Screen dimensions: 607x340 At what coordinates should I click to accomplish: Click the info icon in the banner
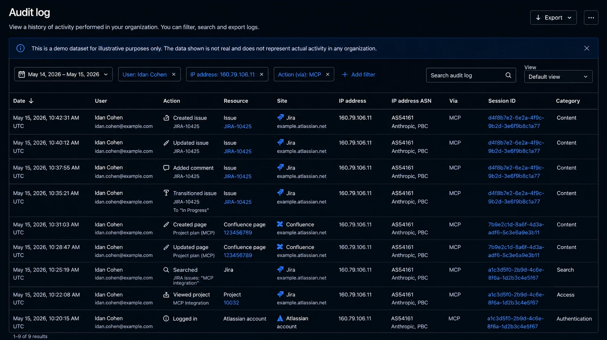20,48
